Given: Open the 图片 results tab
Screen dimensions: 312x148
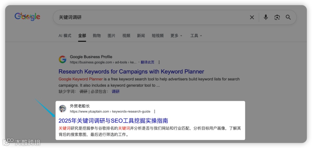Looking at the screenshot, I should [x=112, y=36].
